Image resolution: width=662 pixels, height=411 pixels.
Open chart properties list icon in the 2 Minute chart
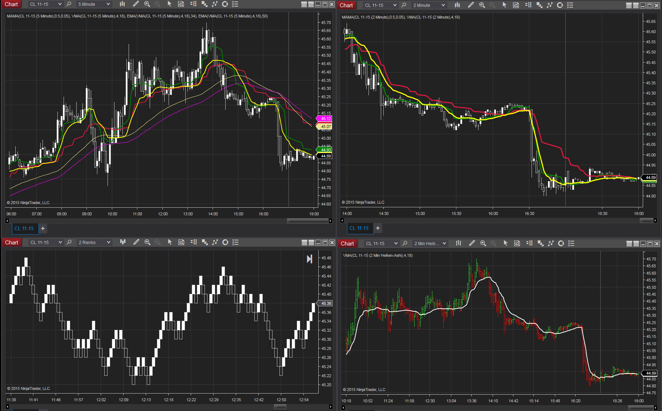click(x=570, y=5)
